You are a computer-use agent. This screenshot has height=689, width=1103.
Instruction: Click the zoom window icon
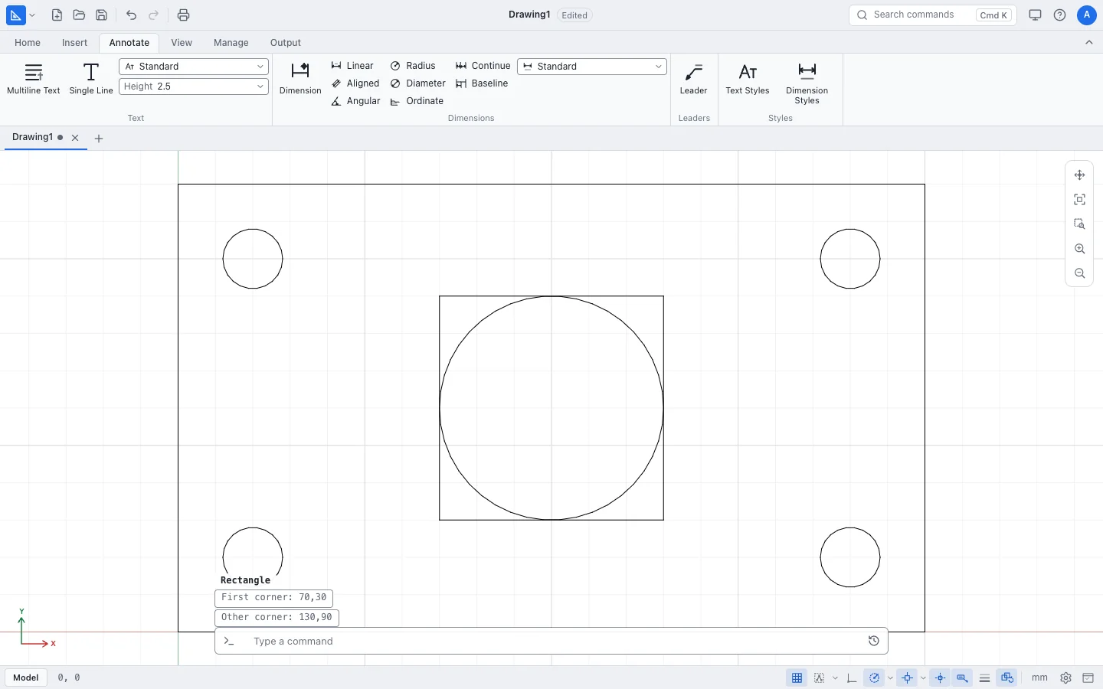1079,224
